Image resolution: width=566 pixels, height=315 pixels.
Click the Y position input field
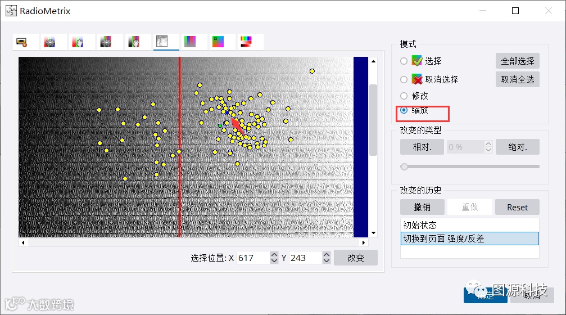[306, 258]
